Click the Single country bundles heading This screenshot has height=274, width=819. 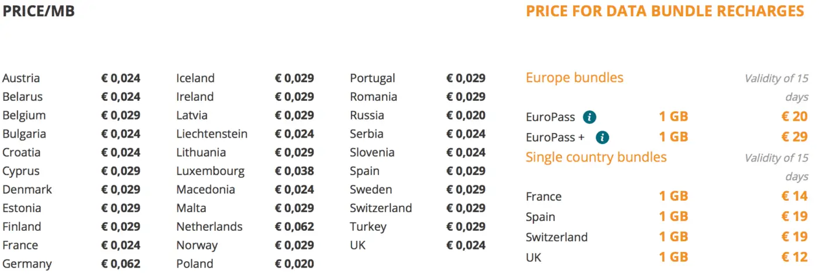pos(596,157)
